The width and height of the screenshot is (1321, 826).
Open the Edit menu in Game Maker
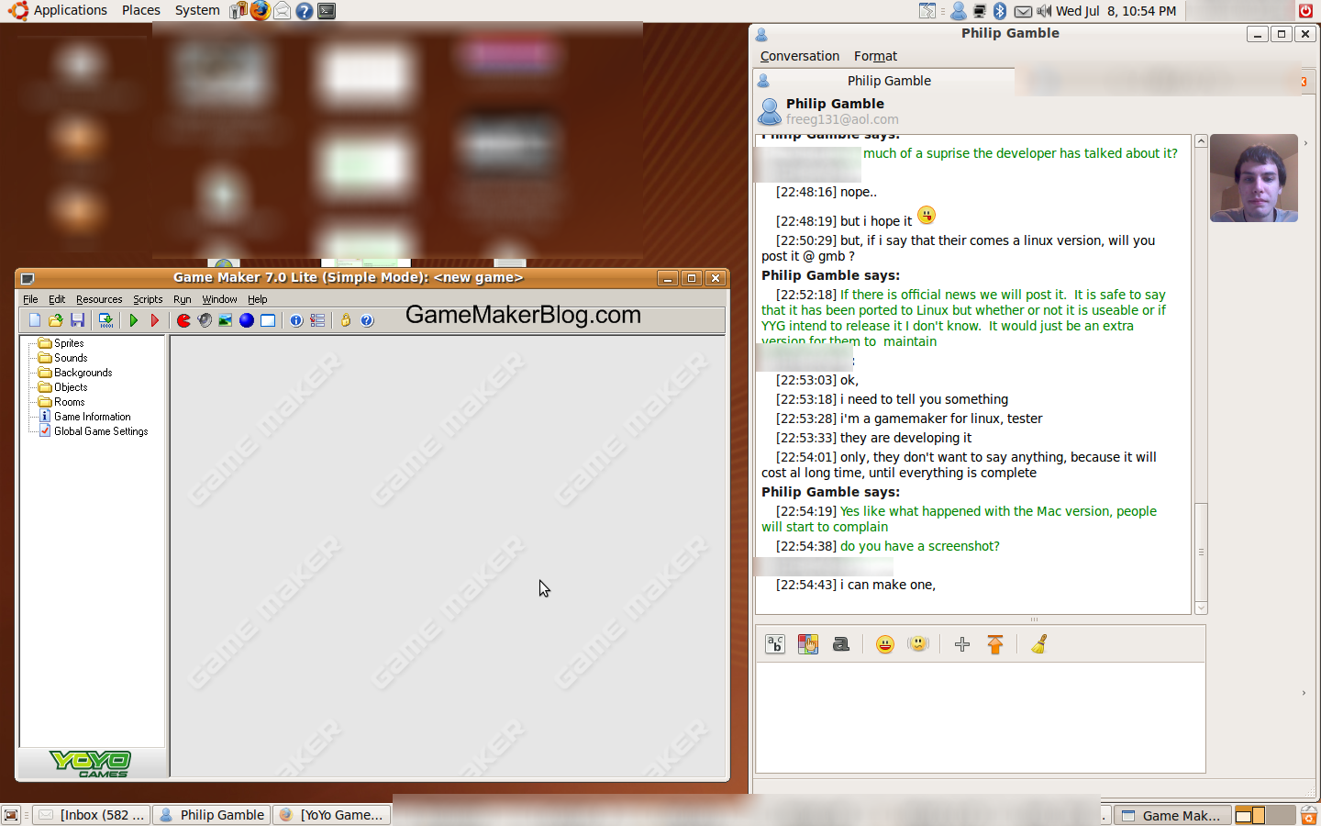pos(57,299)
